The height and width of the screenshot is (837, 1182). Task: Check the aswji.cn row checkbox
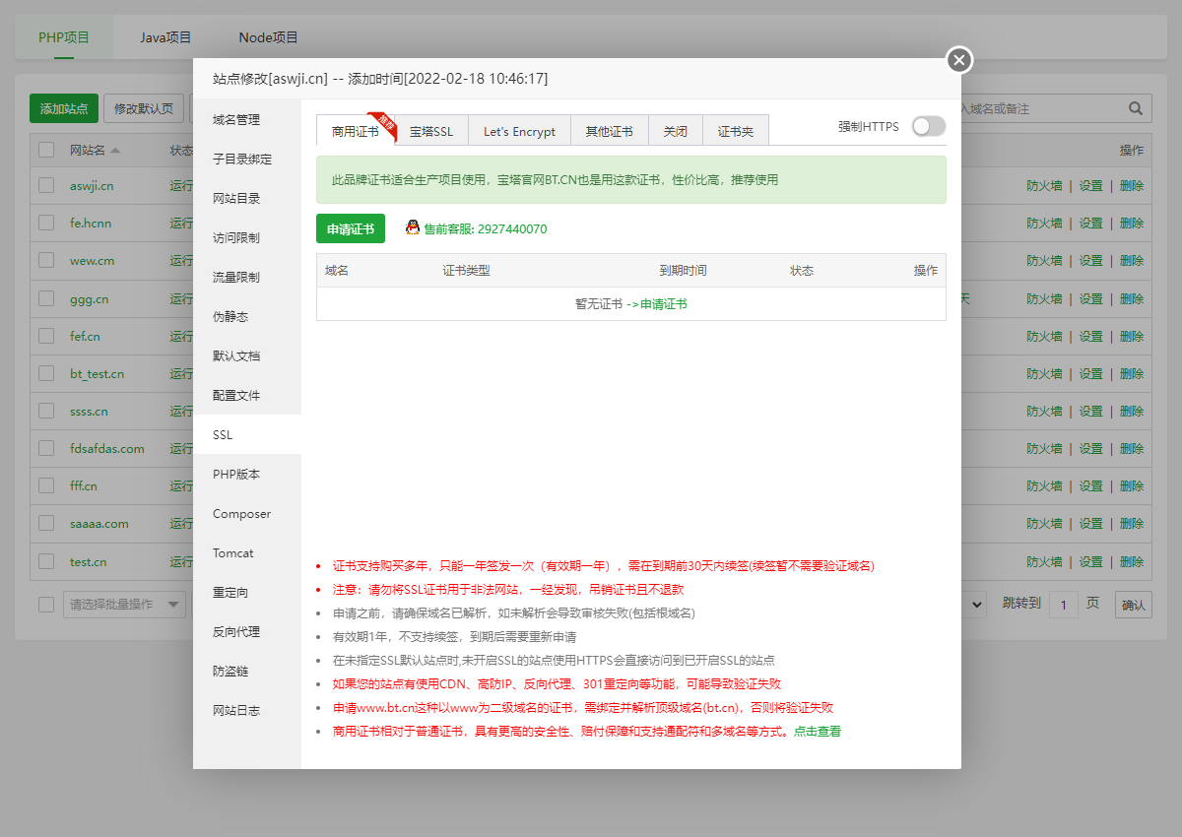click(x=45, y=185)
